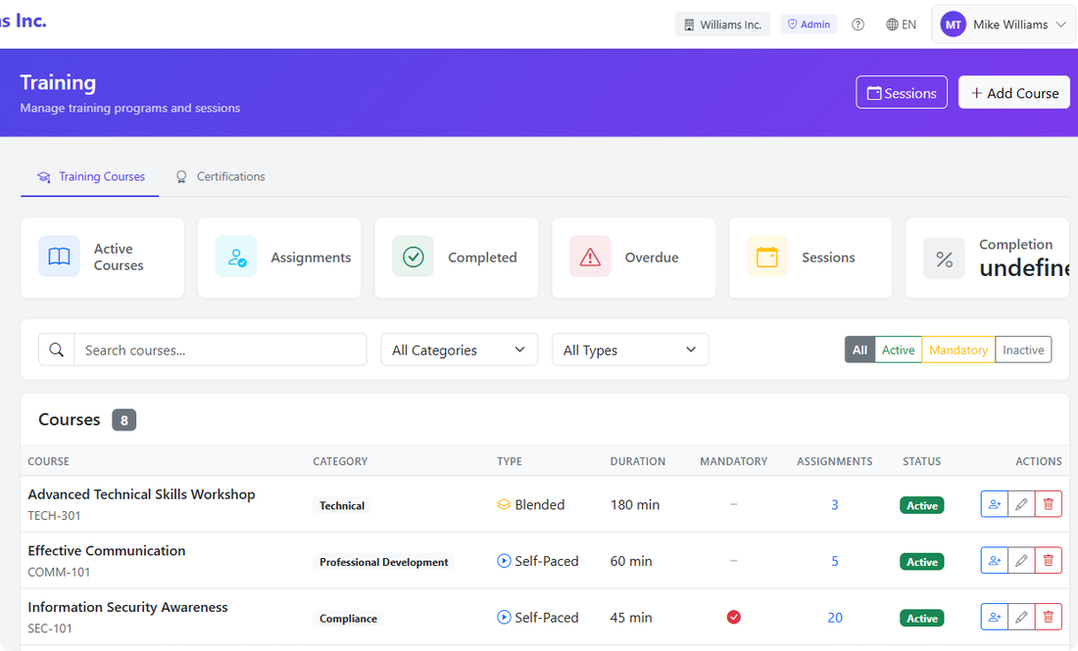Expand the All Types dropdown
1078x651 pixels.
pos(629,349)
